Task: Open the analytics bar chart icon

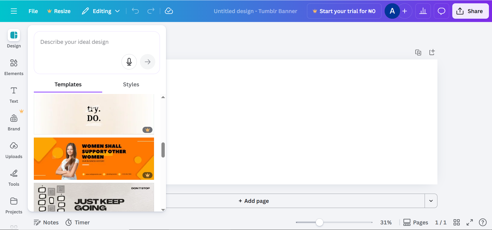Action: (x=423, y=11)
